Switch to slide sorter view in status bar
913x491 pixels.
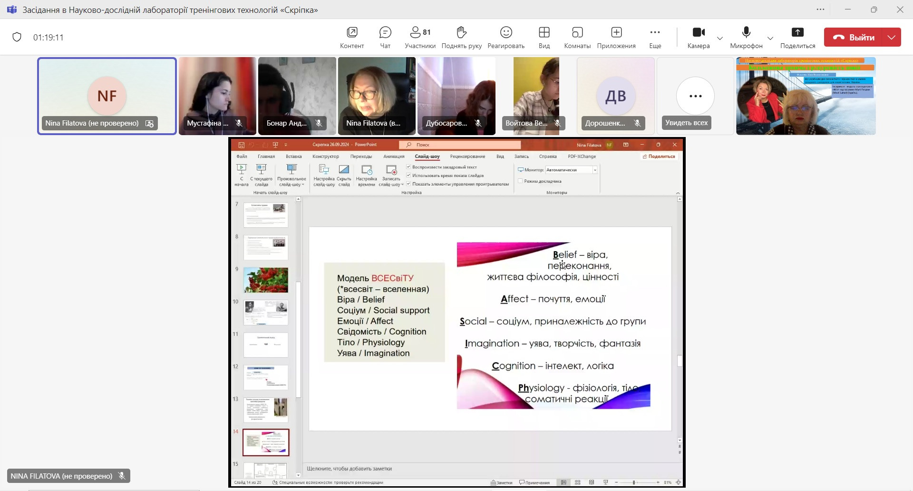click(x=578, y=482)
